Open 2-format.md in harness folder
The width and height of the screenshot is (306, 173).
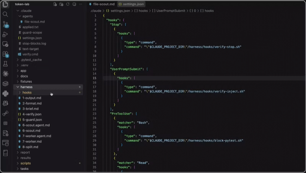click(x=32, y=103)
